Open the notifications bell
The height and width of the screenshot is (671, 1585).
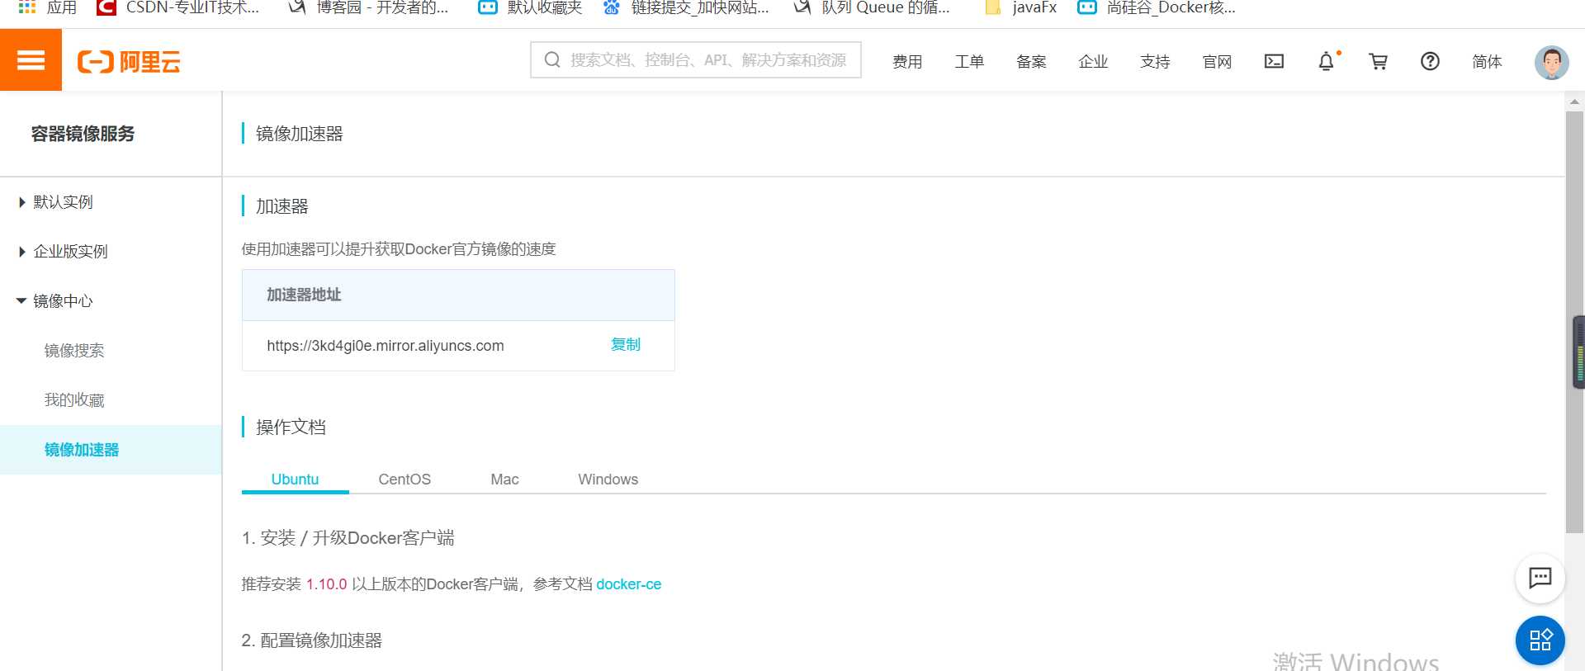1326,61
